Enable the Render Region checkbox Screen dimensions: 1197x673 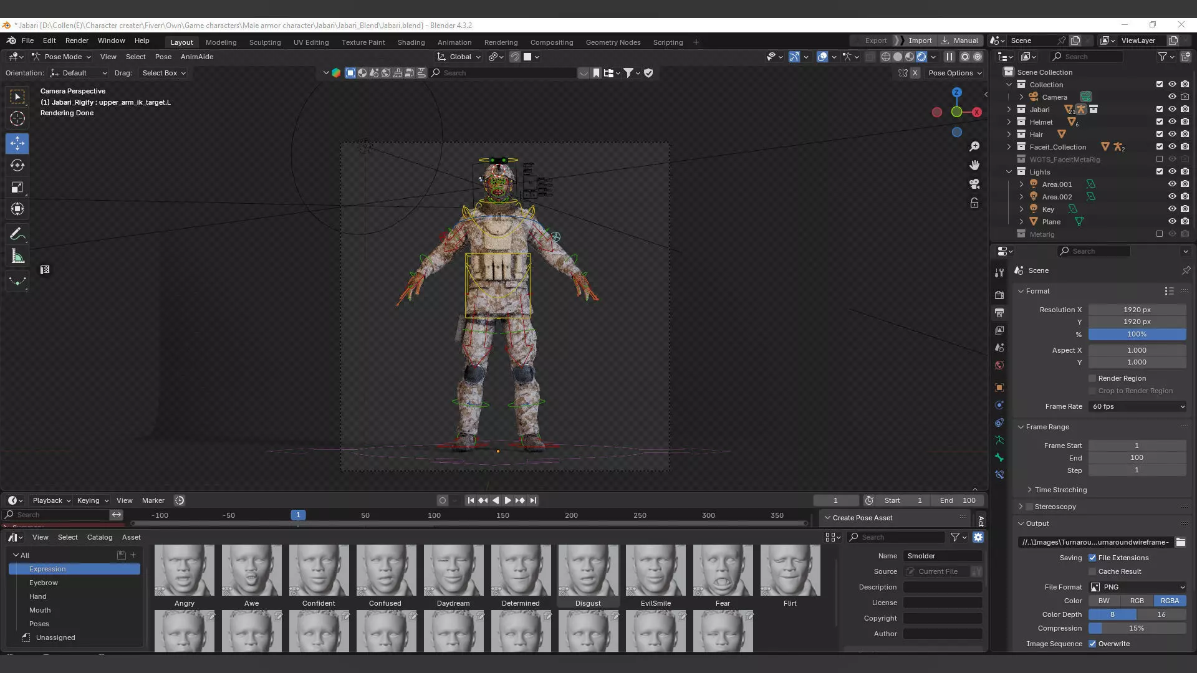(1092, 378)
